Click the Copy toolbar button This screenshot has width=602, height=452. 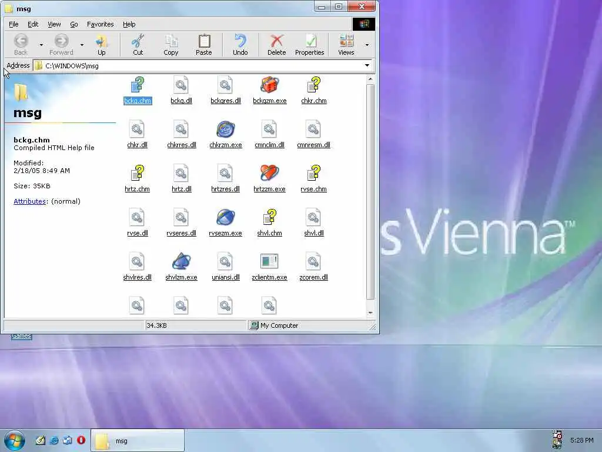171,45
